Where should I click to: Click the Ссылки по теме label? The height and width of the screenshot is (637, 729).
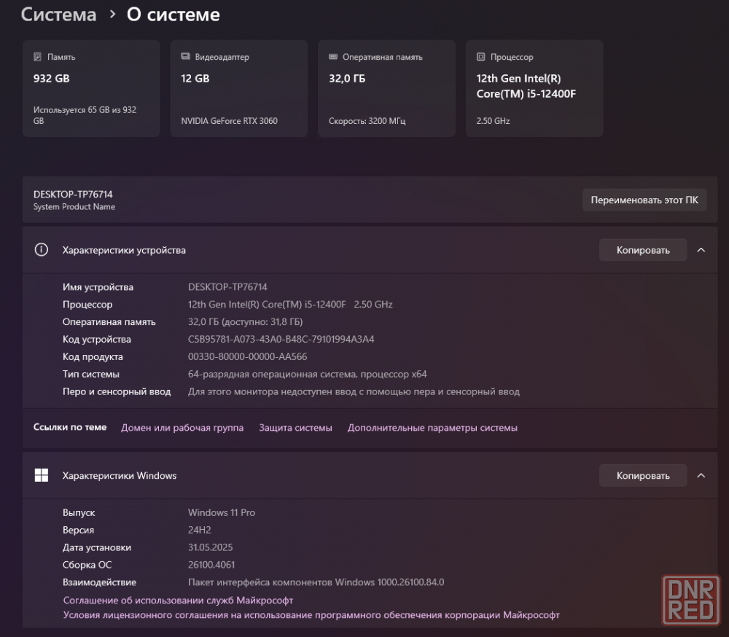coord(70,427)
